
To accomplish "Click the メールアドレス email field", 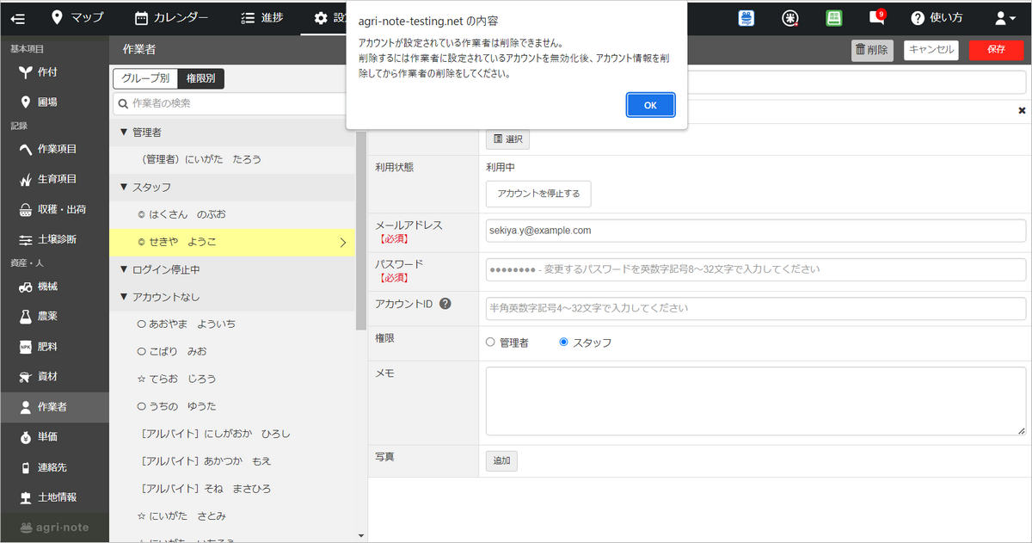I will coord(755,231).
